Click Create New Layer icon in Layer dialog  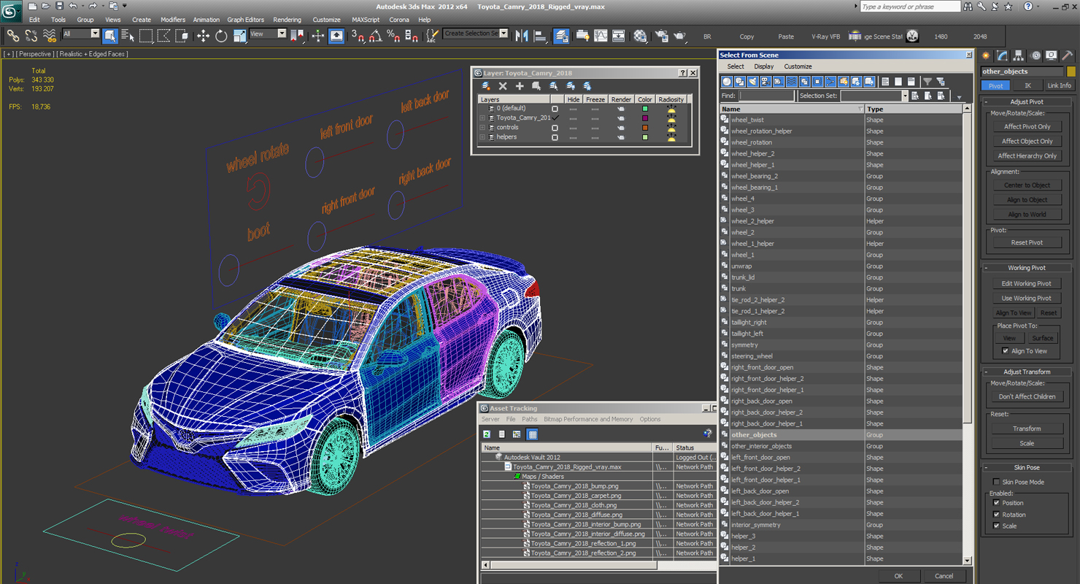click(x=486, y=86)
